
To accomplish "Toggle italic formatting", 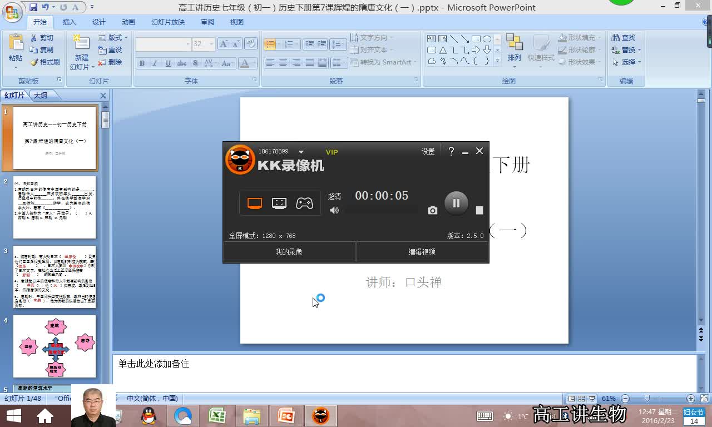I will [155, 63].
